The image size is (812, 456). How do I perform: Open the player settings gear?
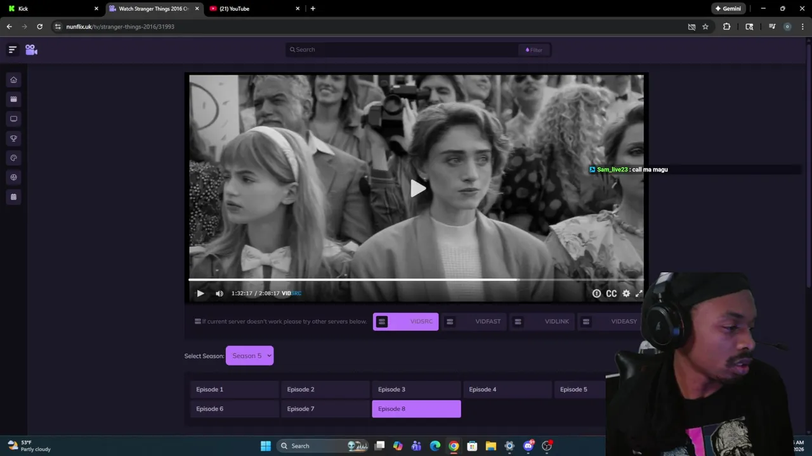click(626, 293)
